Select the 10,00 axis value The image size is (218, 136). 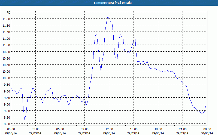6,78
